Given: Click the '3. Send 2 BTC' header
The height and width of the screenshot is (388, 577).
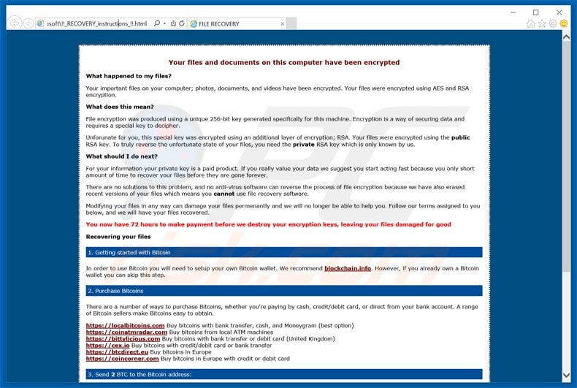Looking at the screenshot, I should (284, 374).
